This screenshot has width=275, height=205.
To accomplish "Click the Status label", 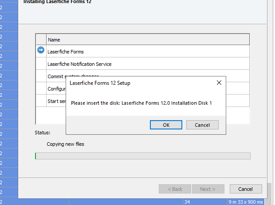I will [x=42, y=133].
